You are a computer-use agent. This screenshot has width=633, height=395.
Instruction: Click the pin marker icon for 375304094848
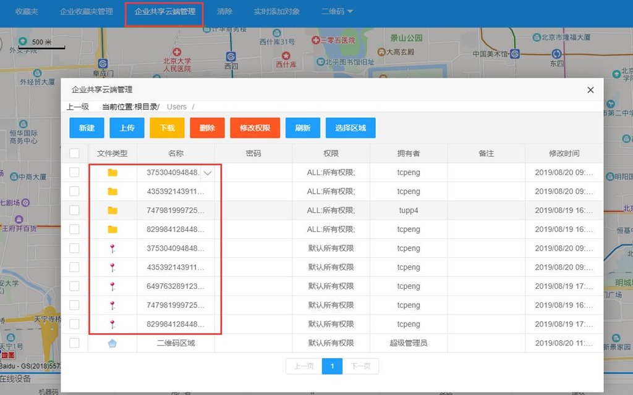tap(113, 249)
